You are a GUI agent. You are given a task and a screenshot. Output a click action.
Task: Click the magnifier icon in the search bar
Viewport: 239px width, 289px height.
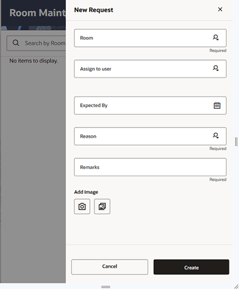click(x=16, y=43)
